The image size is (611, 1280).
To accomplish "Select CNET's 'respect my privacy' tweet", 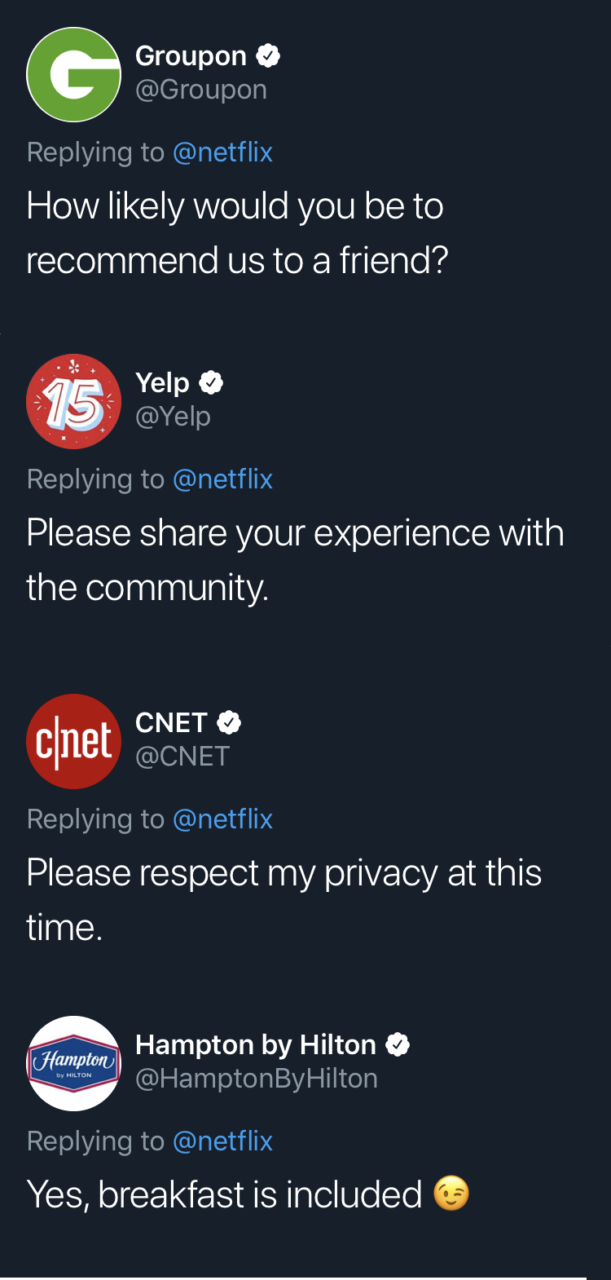I will 284,900.
